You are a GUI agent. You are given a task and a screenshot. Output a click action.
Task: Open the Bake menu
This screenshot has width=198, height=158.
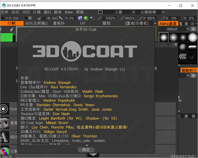point(69,12)
